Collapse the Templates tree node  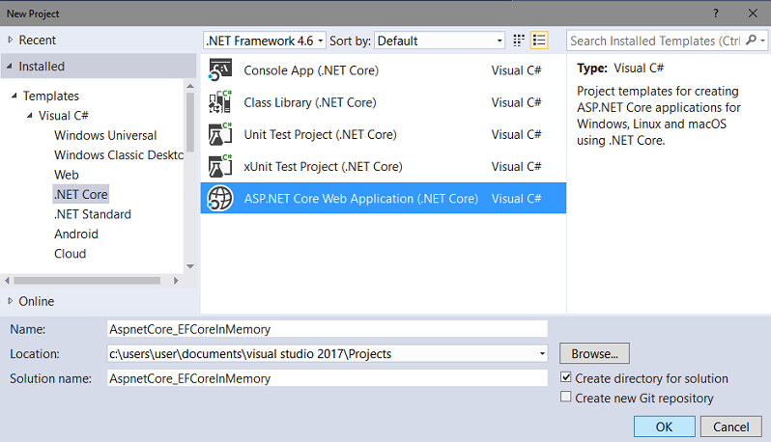click(14, 96)
